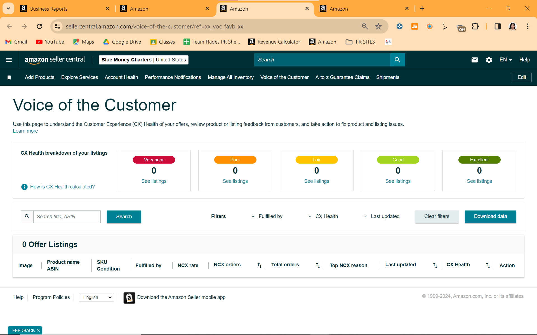Click the Amazon Seller mobile app icon
This screenshot has width=537, height=335.
pyautogui.click(x=129, y=298)
